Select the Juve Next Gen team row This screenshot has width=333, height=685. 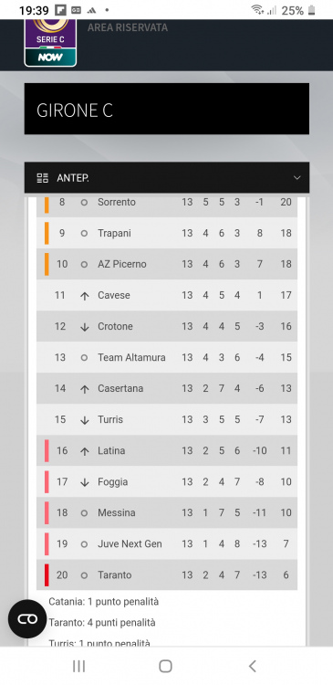(167, 544)
